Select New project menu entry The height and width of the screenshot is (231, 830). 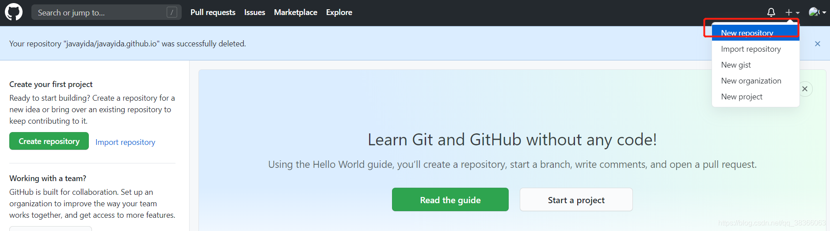pos(756,97)
